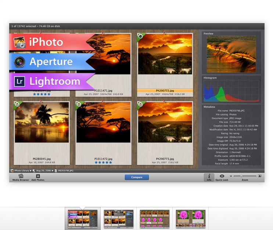Click the Aperture lens icon banner
This screenshot has height=230, width=273.
tap(19, 62)
